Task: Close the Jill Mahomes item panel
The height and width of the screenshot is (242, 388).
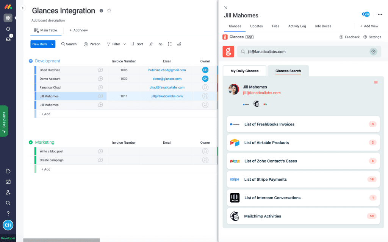Action: (226, 8)
